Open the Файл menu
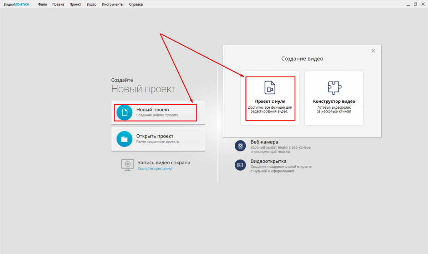428x254 pixels. pyautogui.click(x=42, y=4)
